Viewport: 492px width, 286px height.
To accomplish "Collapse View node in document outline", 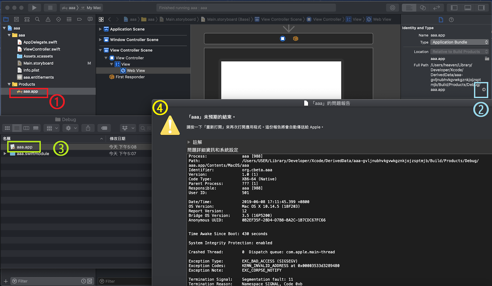I will (x=111, y=64).
